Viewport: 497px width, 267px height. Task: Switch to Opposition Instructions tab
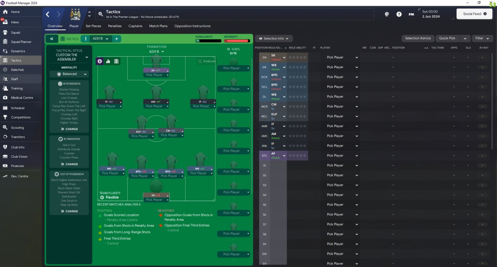(192, 26)
